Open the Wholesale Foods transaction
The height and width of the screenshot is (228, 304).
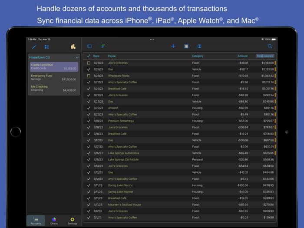tap(179, 76)
